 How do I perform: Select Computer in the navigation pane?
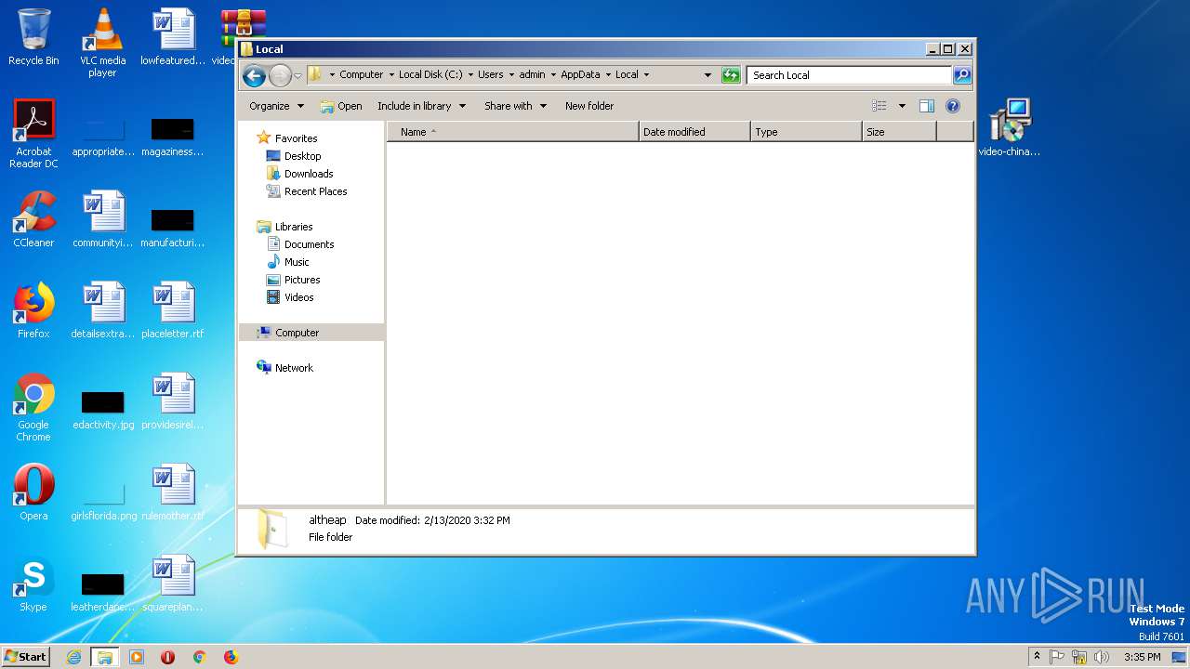pos(311,333)
